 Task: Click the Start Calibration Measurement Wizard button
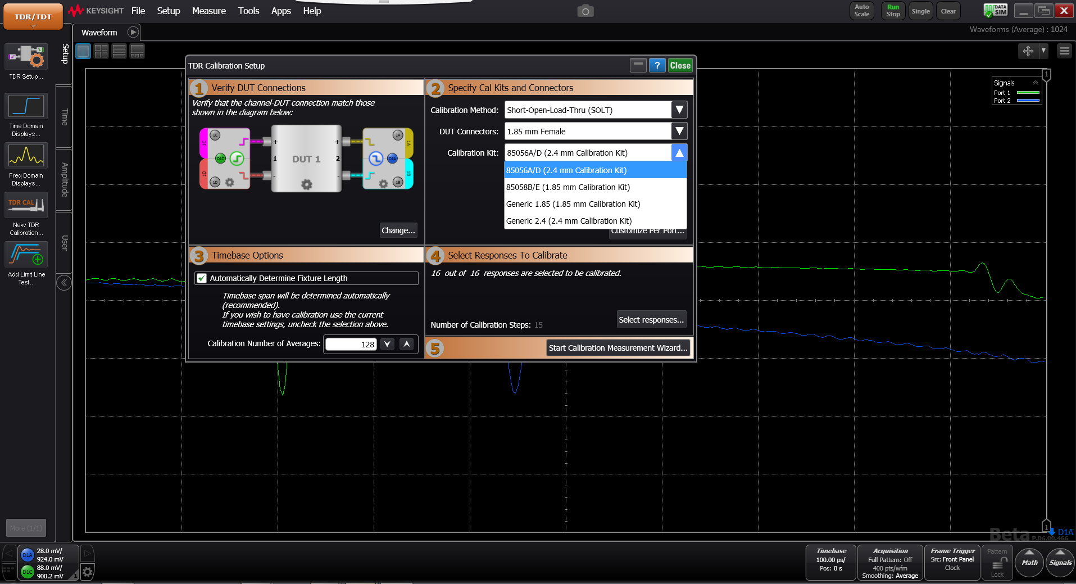[618, 347]
